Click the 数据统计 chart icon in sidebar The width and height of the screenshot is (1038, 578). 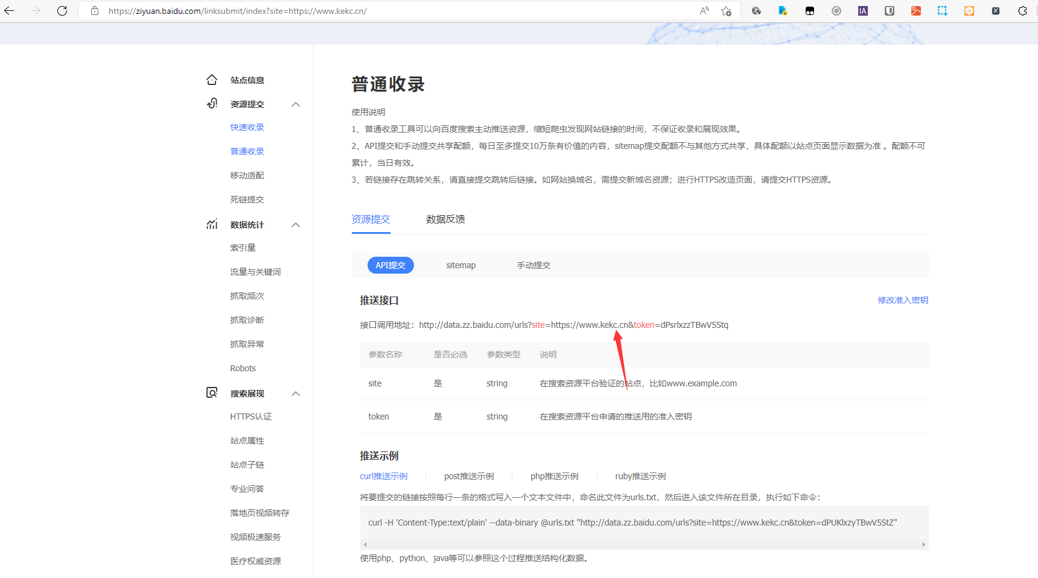tap(212, 225)
